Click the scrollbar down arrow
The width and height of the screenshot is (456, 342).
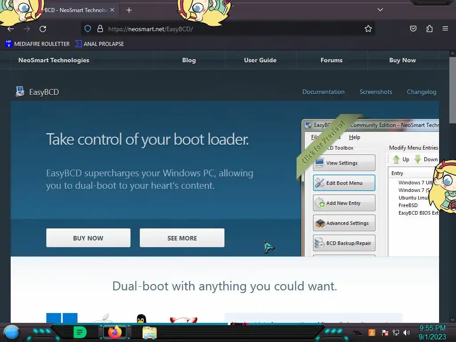(x=452, y=320)
